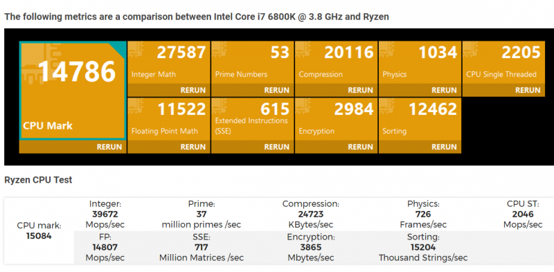This screenshot has height=272, width=554.
Task: Select the Compression 20116 tile
Action: click(x=336, y=62)
